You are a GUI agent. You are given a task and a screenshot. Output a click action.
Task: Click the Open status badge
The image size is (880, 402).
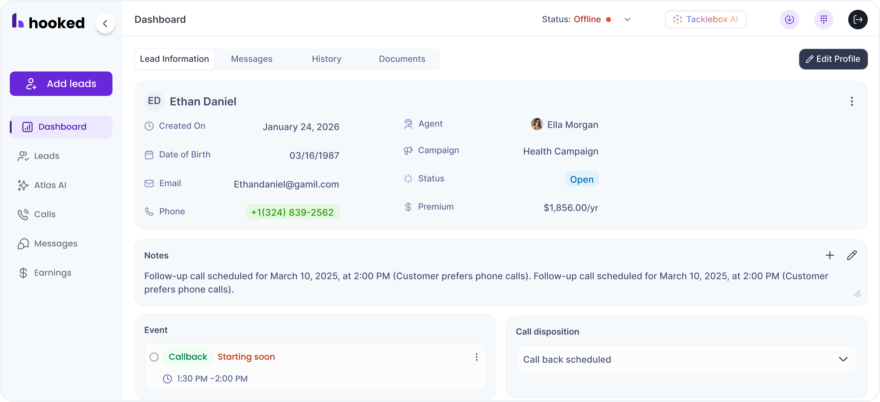[x=581, y=179]
